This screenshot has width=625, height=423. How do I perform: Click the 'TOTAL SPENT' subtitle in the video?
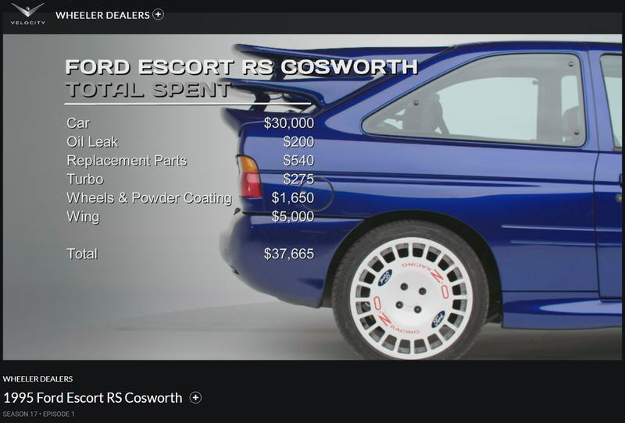[x=148, y=90]
